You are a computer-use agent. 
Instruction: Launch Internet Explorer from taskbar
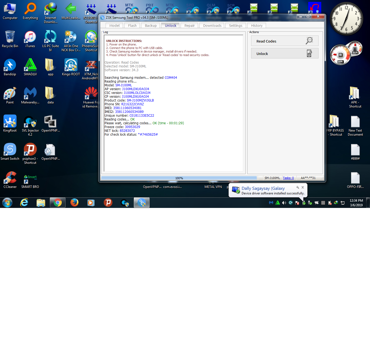[x=24, y=203]
